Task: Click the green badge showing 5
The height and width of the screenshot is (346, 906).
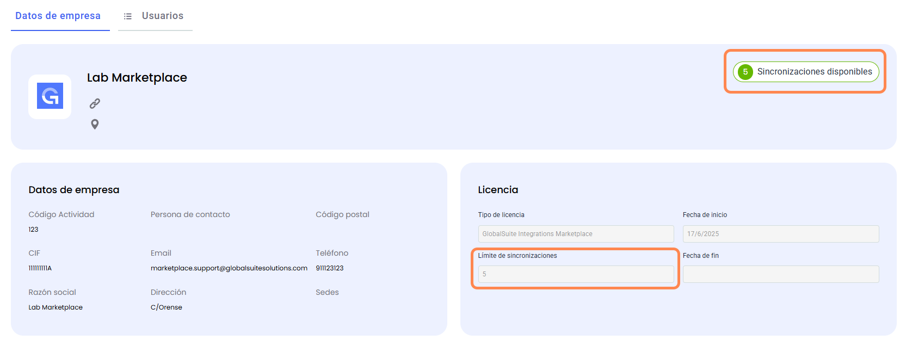Action: tap(745, 72)
